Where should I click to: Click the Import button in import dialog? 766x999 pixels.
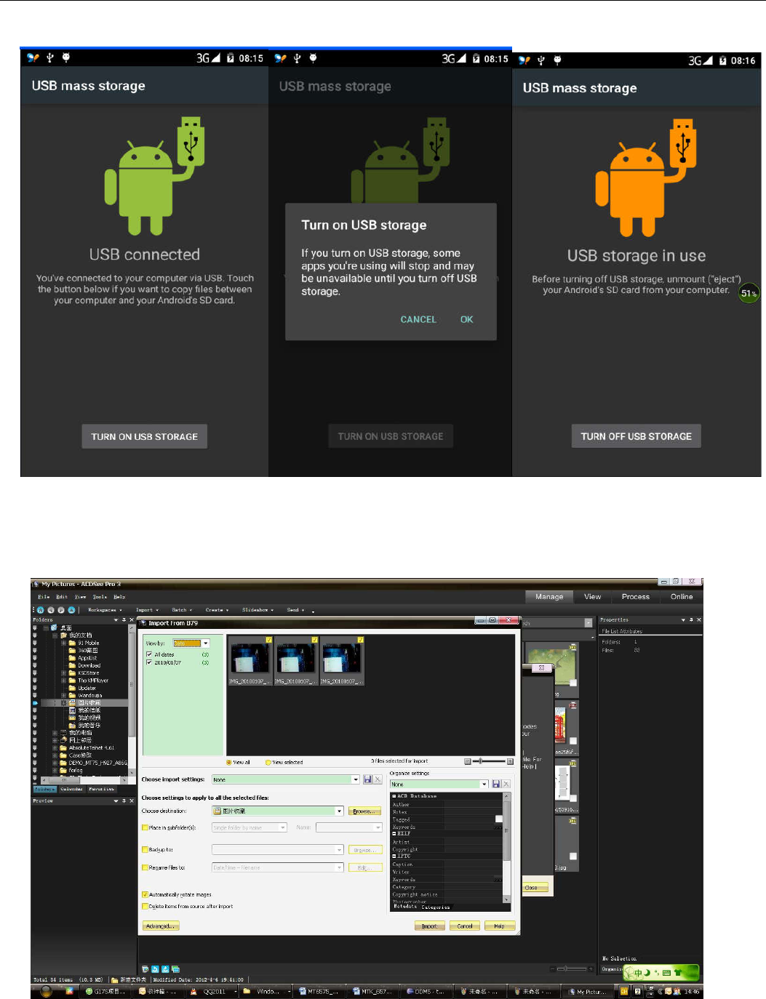click(429, 926)
